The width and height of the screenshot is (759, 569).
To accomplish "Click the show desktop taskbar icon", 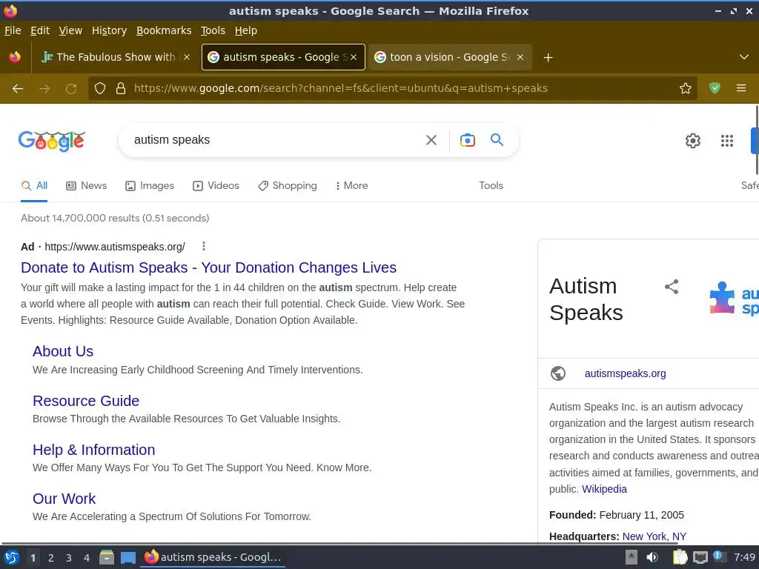I will (127, 557).
